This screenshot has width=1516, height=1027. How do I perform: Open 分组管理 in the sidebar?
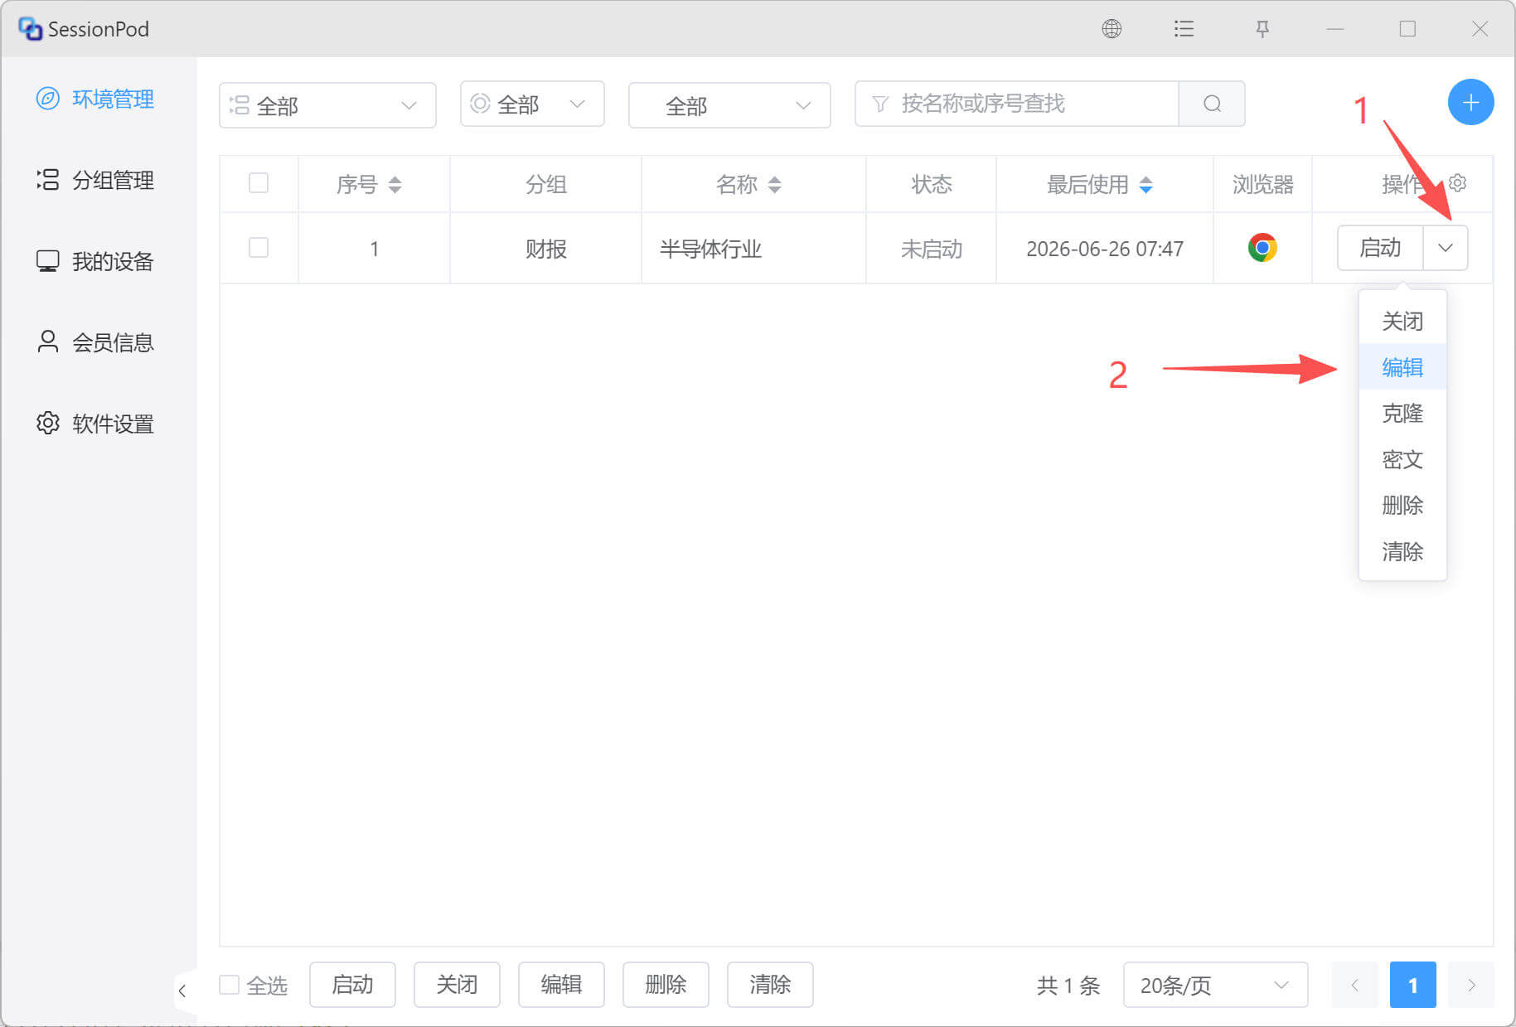95,180
